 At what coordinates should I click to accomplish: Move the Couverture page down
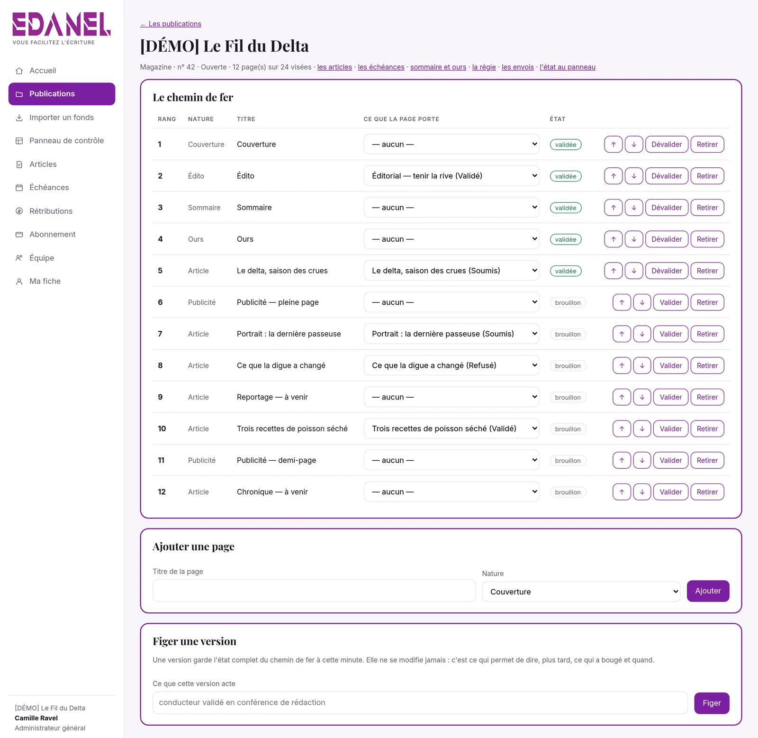click(634, 144)
